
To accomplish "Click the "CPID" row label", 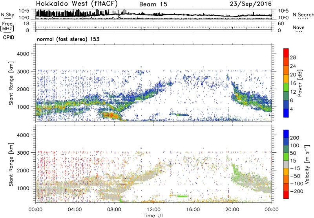I will [9, 37].
